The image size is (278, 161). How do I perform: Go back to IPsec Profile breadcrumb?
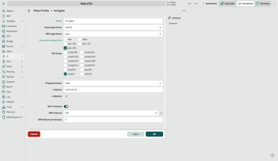tap(41, 11)
